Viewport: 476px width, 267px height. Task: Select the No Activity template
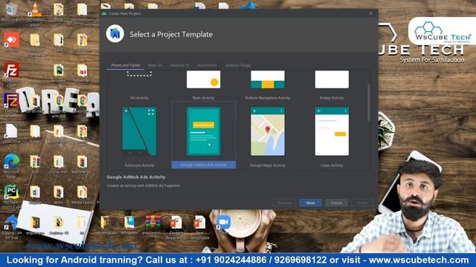tap(139, 85)
